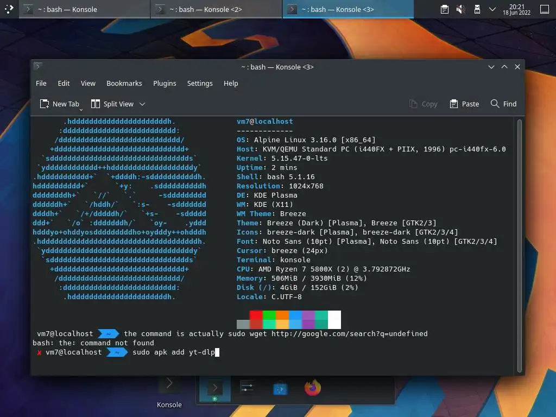Click the active terminal icon in the dock
Image resolution: width=556 pixels, height=417 pixels.
[215, 389]
